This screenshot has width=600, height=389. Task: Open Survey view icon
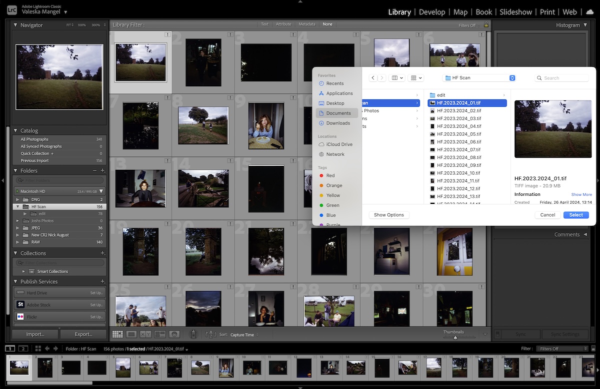click(160, 334)
